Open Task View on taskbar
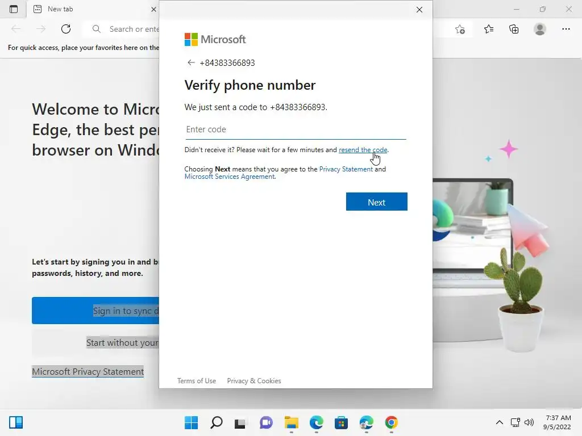This screenshot has height=436, width=582. click(x=240, y=422)
